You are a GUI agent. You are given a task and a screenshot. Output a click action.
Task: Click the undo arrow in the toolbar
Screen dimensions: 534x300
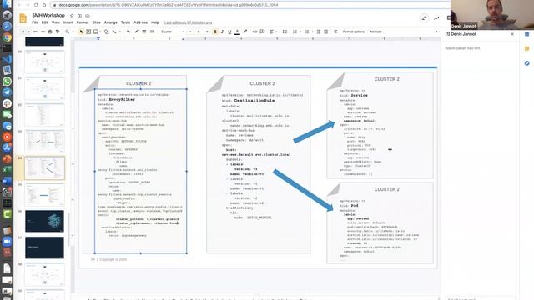click(35, 32)
